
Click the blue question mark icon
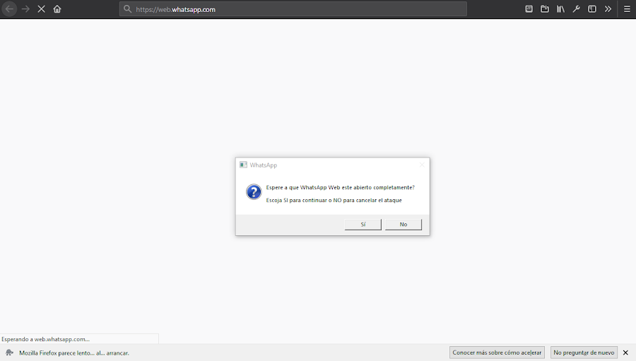click(254, 192)
